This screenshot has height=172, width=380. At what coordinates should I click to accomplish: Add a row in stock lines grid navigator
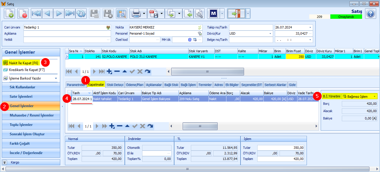click(x=109, y=71)
